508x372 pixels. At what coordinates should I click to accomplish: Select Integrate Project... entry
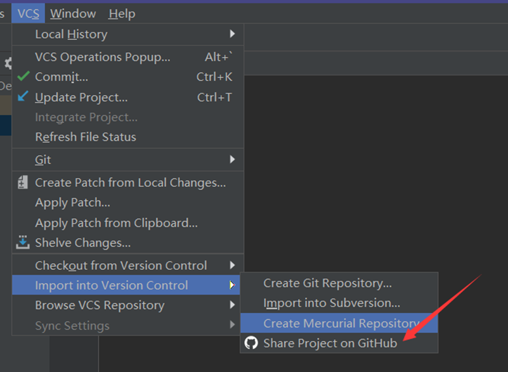click(128, 117)
